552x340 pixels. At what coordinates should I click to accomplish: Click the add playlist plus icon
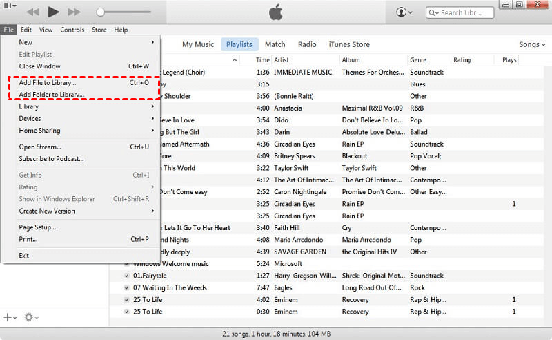coord(10,317)
